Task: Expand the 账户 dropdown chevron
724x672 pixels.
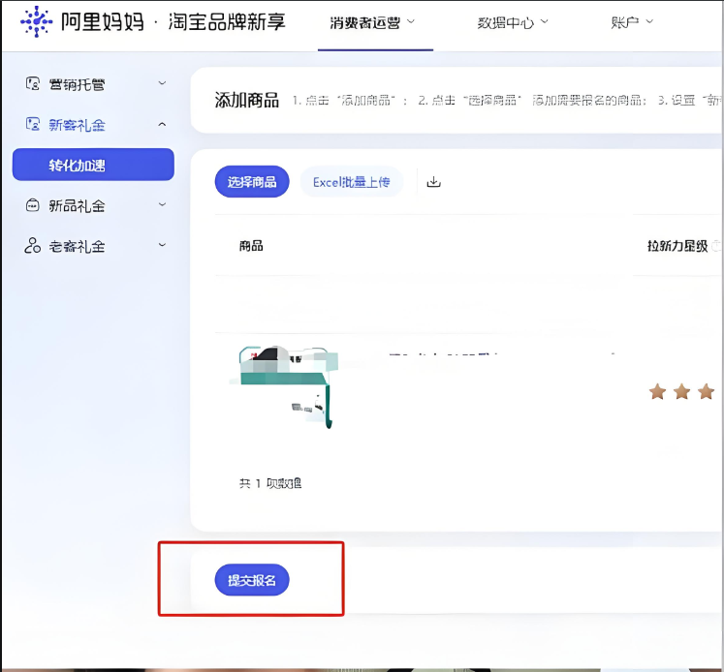Action: point(649,21)
